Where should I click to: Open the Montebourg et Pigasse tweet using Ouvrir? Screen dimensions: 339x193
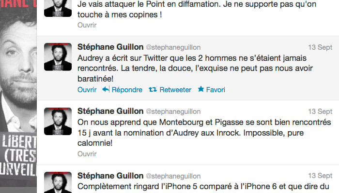coord(87,154)
